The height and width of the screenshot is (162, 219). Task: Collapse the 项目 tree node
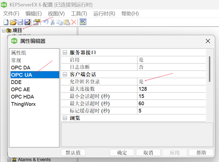pyautogui.click(x=4, y=31)
